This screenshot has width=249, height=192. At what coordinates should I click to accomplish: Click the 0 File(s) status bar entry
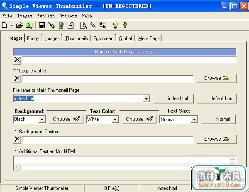(112, 188)
